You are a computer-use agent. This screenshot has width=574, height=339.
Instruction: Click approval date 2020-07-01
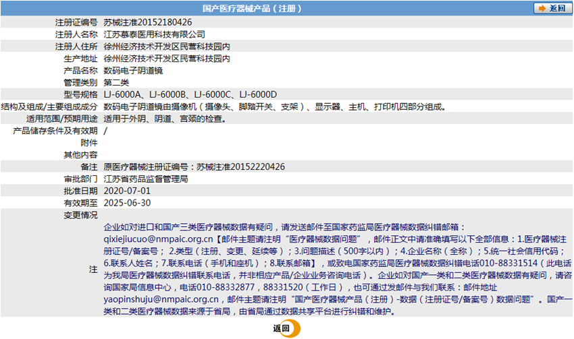127,191
